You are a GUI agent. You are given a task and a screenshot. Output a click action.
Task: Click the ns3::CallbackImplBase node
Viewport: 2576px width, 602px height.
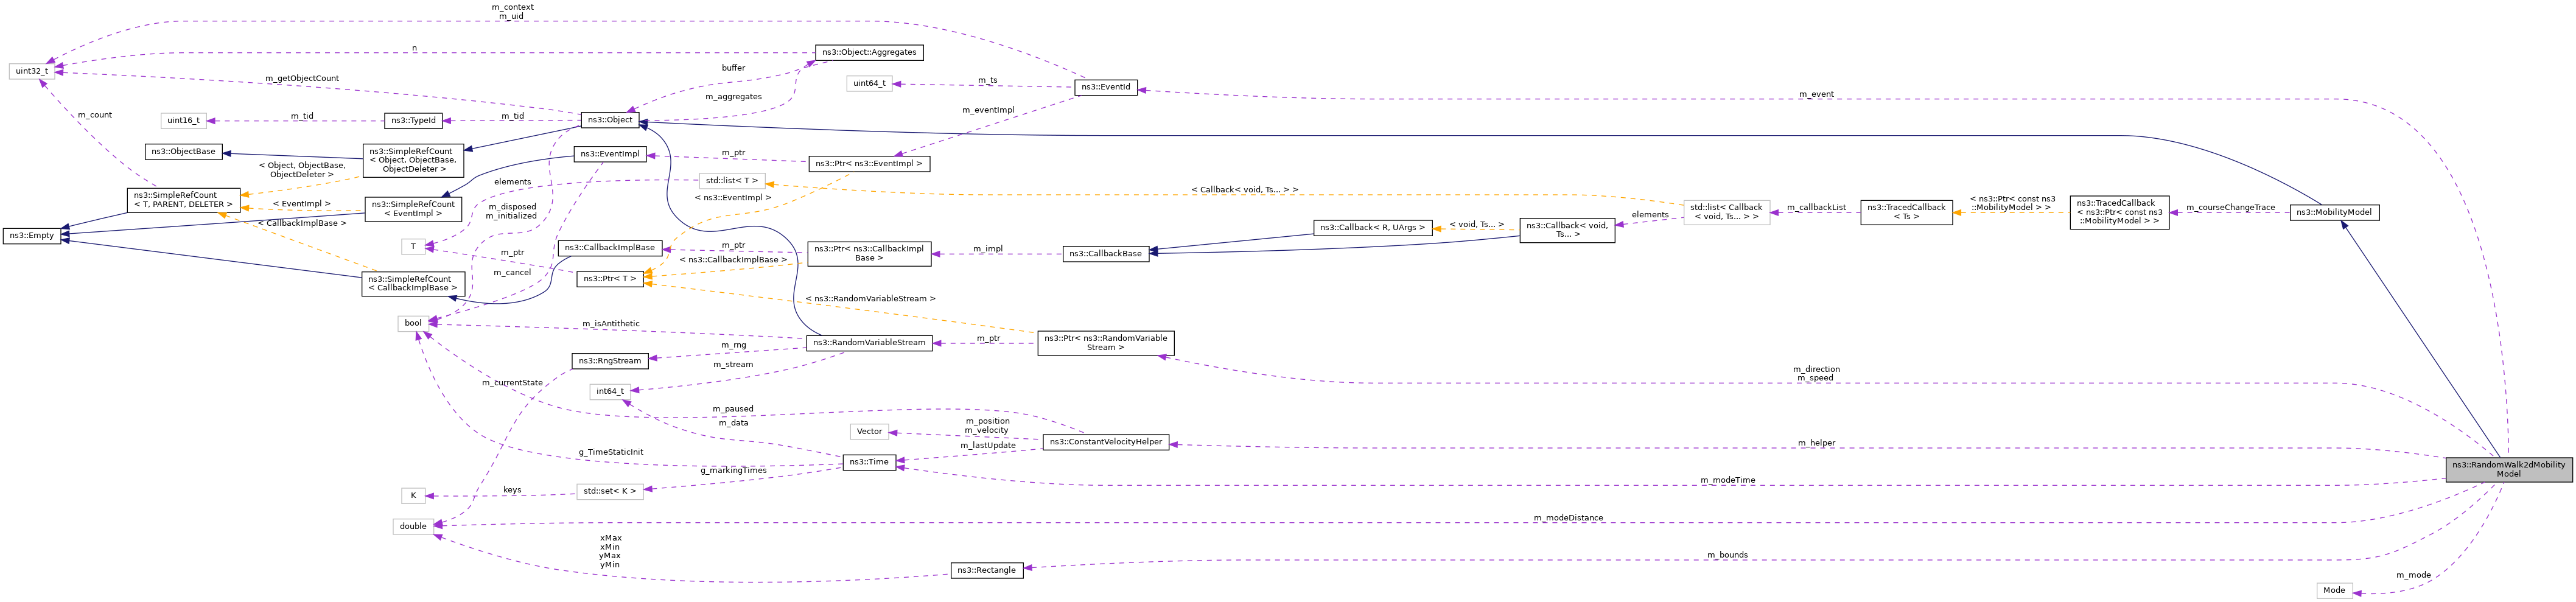[x=609, y=247]
